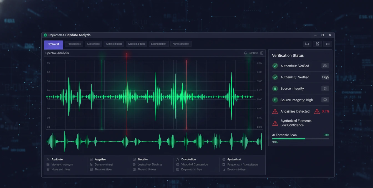Switch to the leftmost highlighted Spectral tab
The image size is (373, 188).
(x=53, y=44)
